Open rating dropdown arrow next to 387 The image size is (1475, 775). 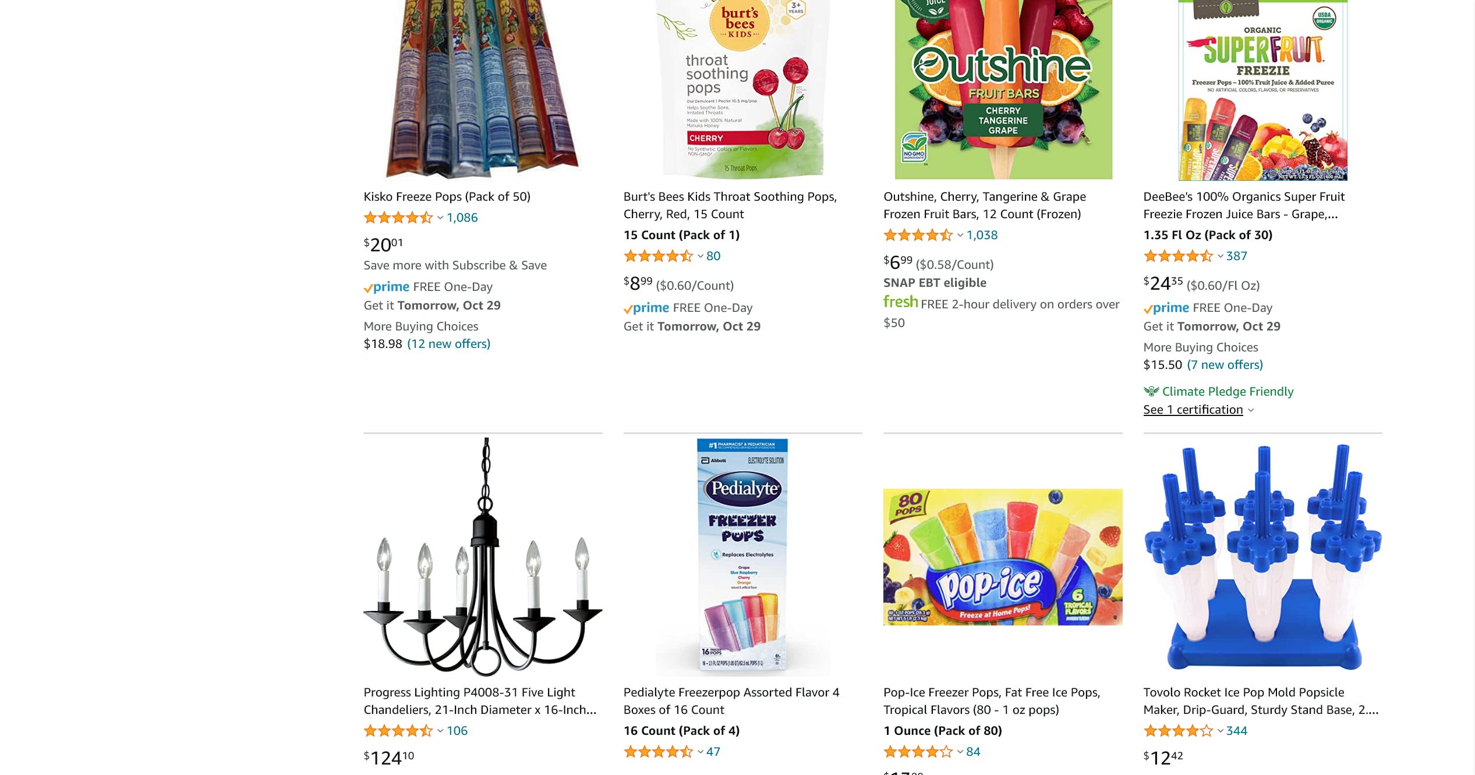(1220, 256)
